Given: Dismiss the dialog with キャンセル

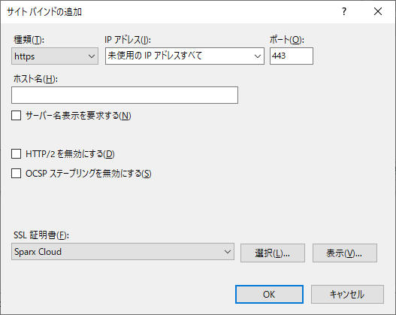Looking at the screenshot, I should click(347, 294).
